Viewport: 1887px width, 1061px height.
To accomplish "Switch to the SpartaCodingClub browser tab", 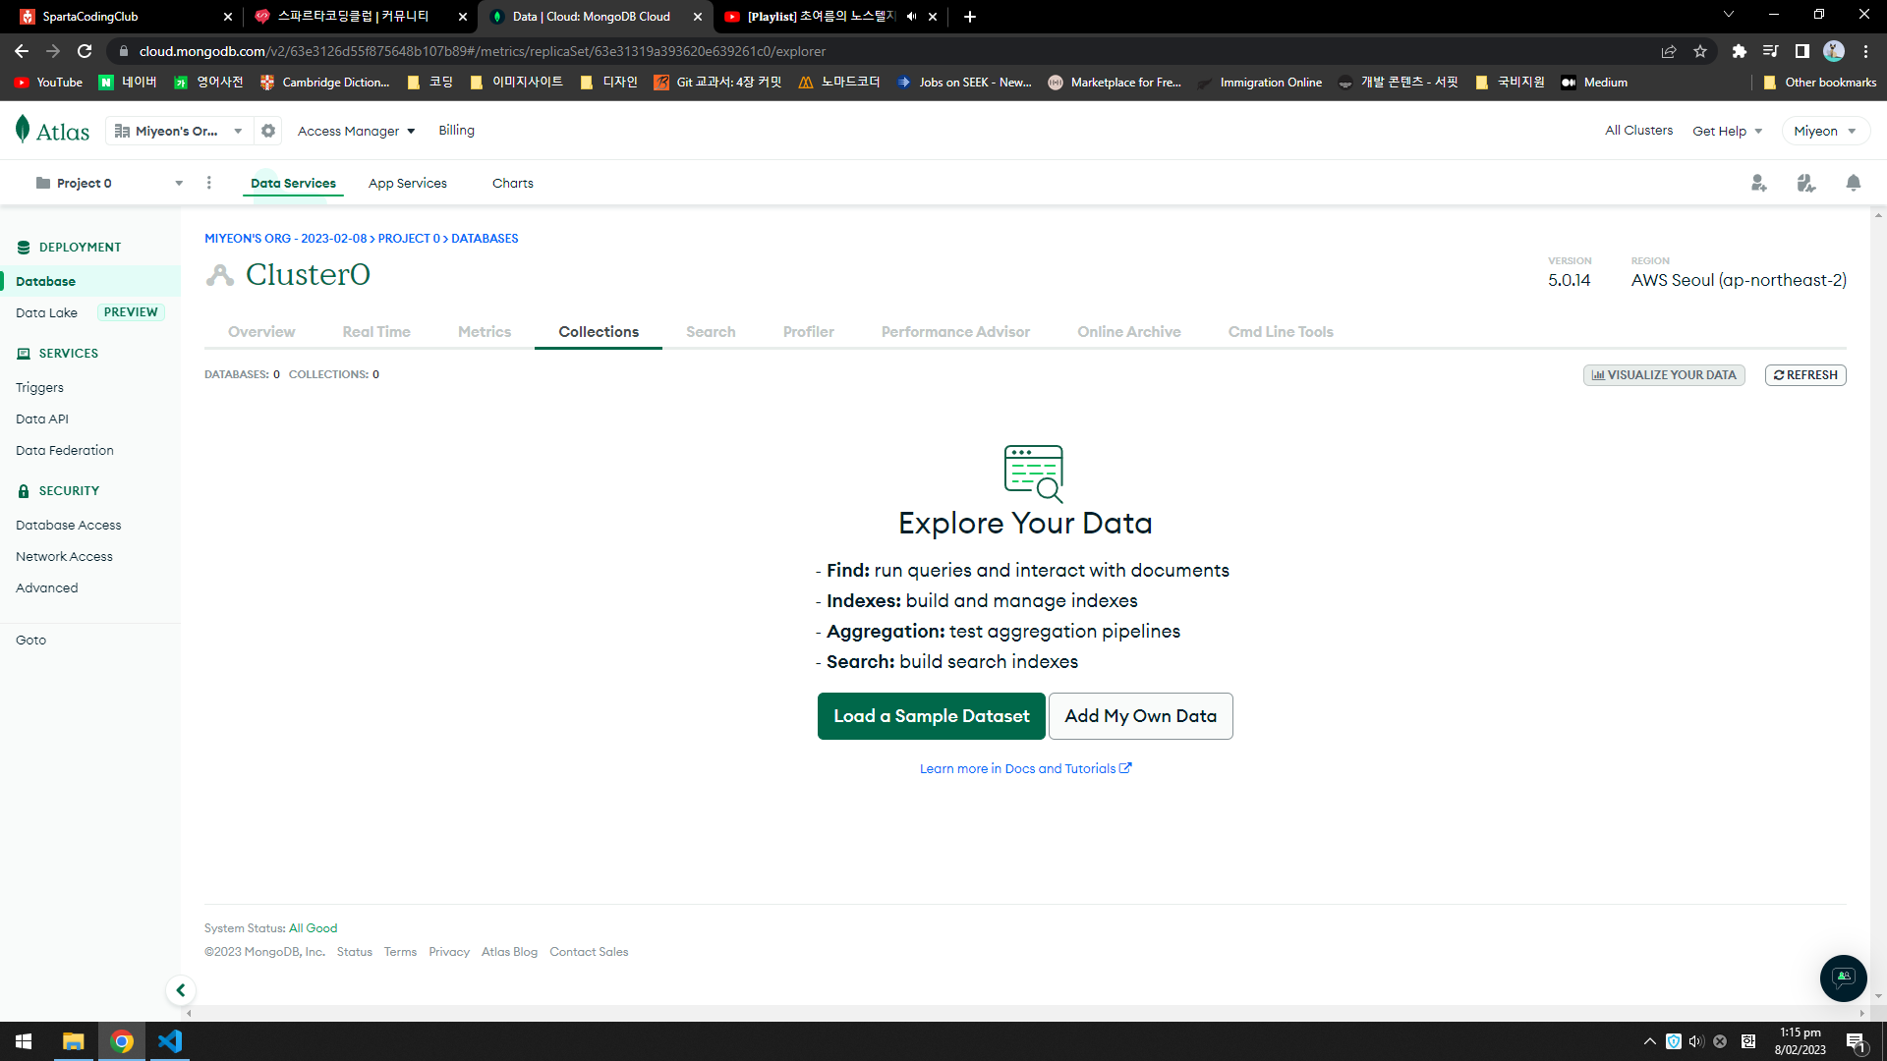I will pyautogui.click(x=123, y=17).
